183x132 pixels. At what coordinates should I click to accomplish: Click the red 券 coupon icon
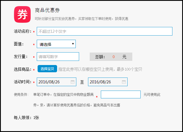pos(23,14)
